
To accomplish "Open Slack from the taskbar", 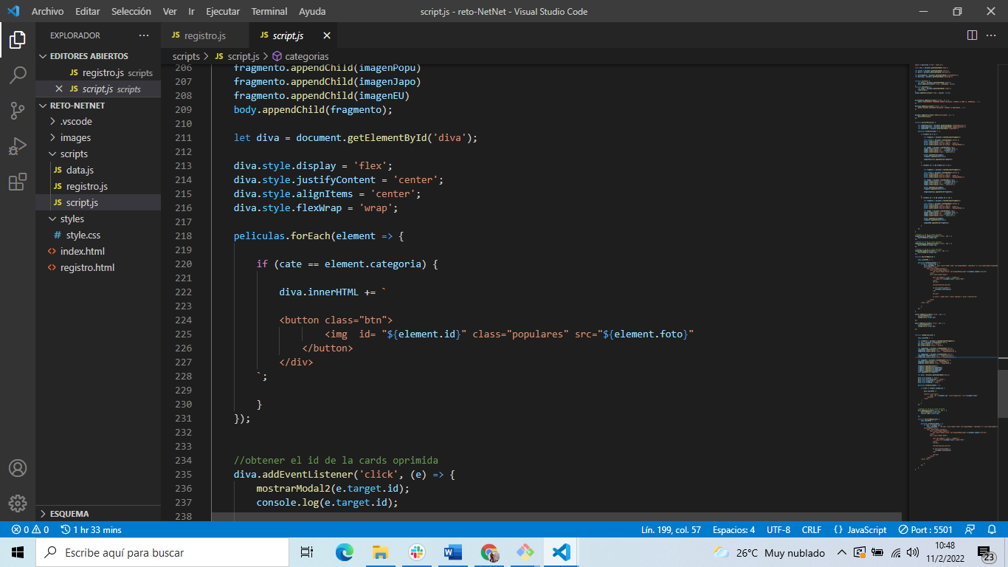I will coord(416,552).
